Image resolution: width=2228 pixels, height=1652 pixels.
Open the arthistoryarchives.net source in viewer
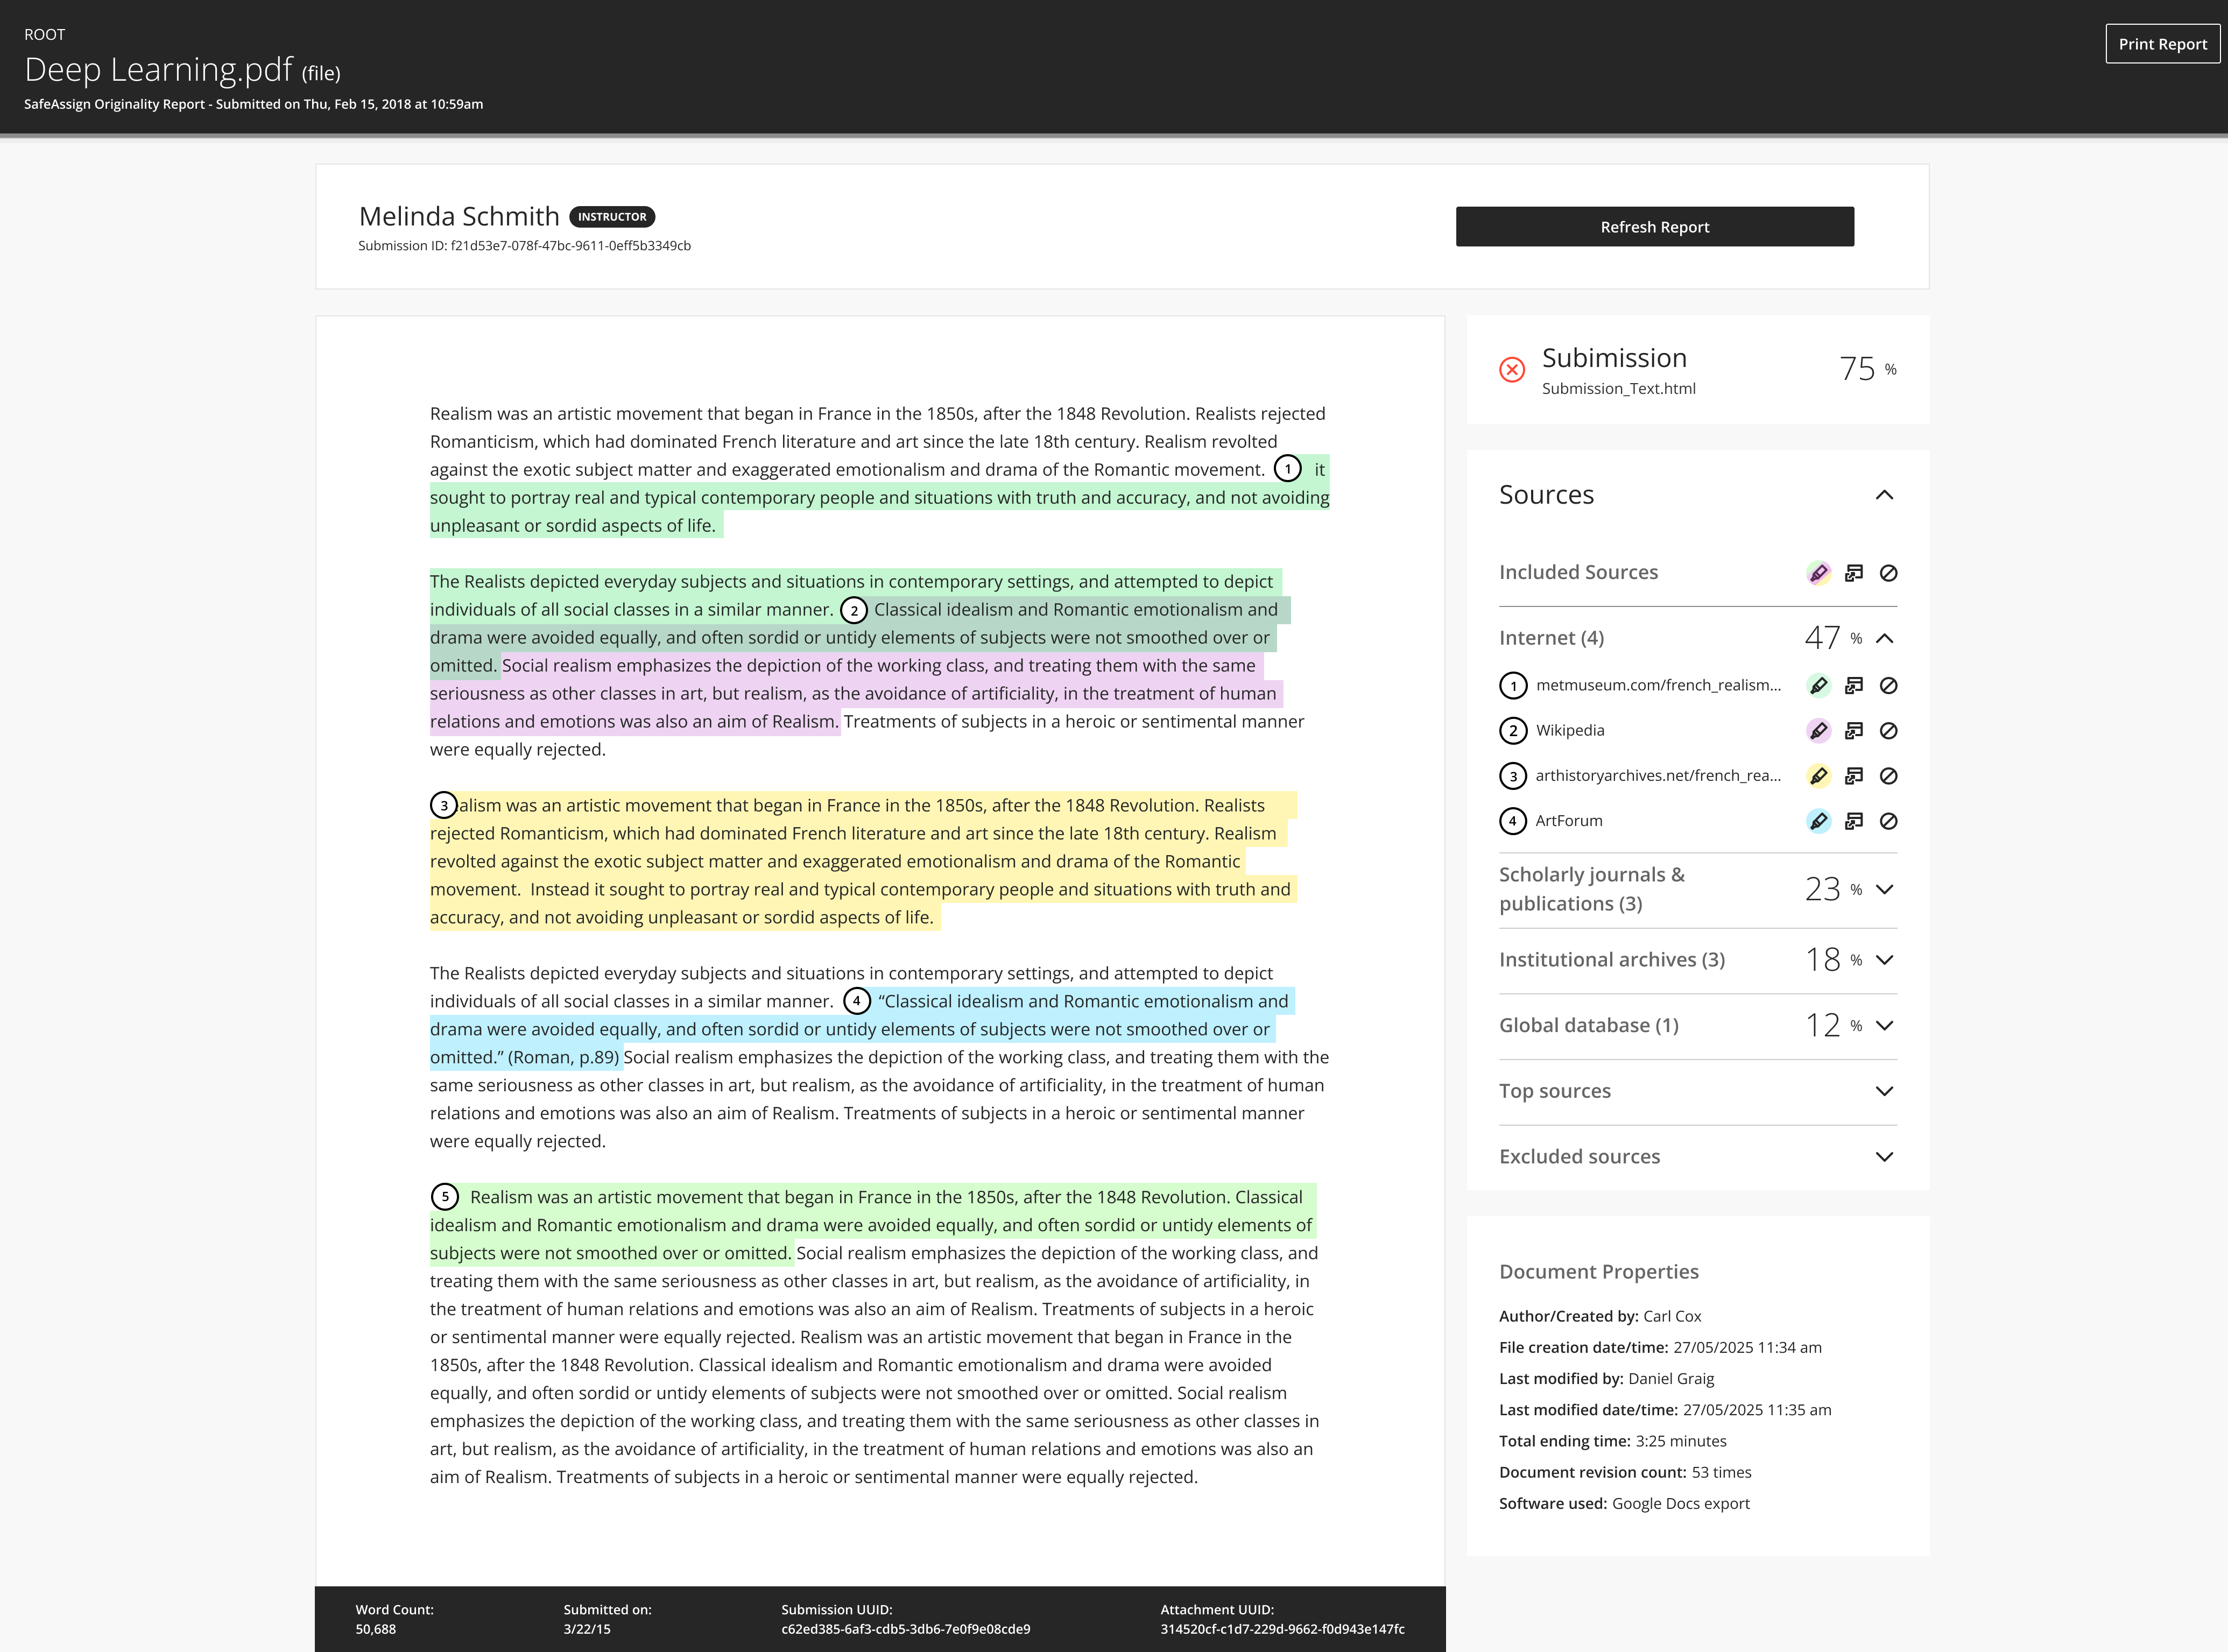(1854, 775)
